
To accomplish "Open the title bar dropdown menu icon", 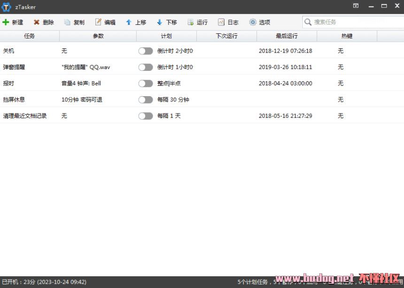I will (356, 6).
